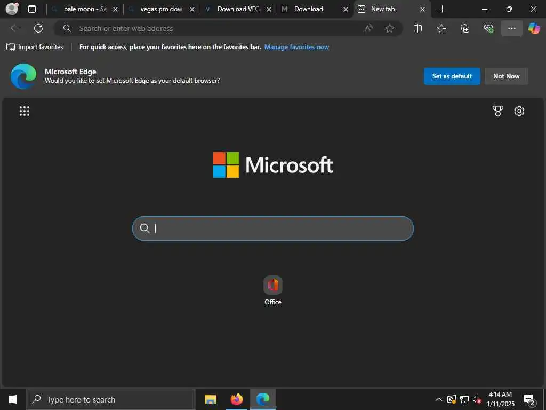Open a new tab with plus button
Viewport: 546px width, 410px height.
pyautogui.click(x=442, y=9)
